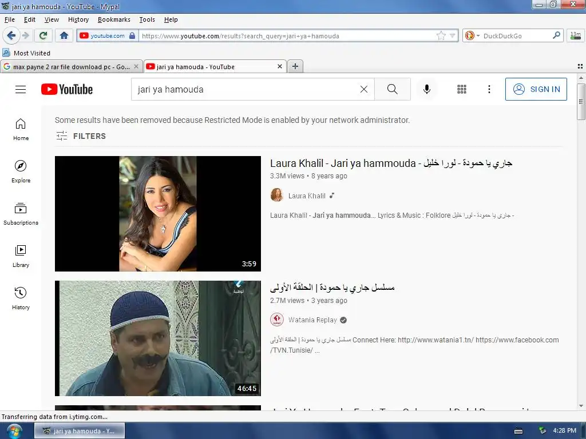
Task: Open the address bar history dropdown arrow
Action: click(x=452, y=36)
